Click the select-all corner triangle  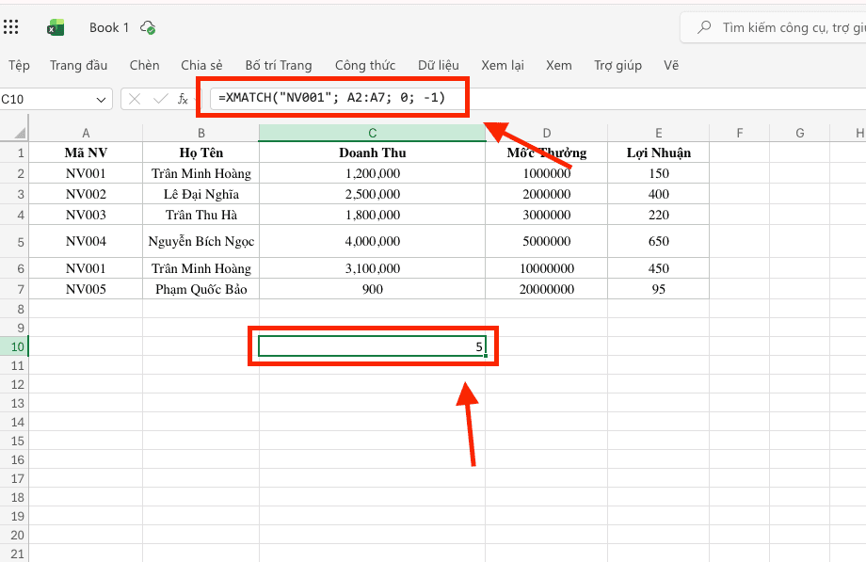point(21,133)
